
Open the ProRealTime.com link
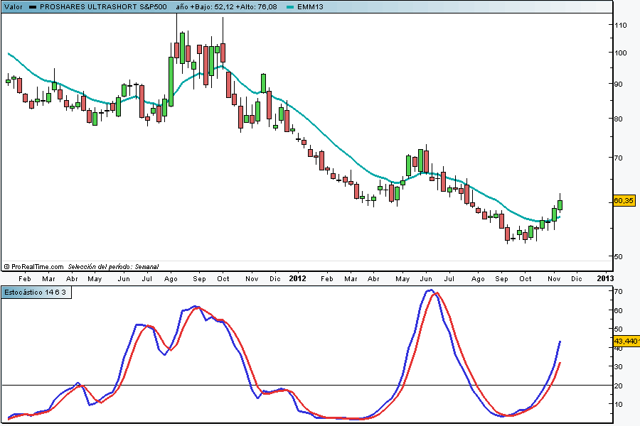click(37, 266)
